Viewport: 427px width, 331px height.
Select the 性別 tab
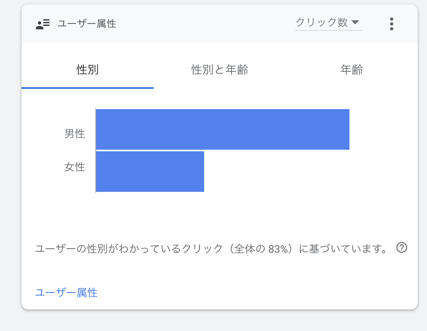click(x=87, y=70)
